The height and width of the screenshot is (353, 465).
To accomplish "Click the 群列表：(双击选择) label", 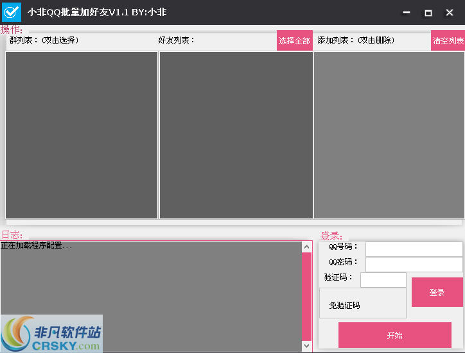I will (x=44, y=40).
